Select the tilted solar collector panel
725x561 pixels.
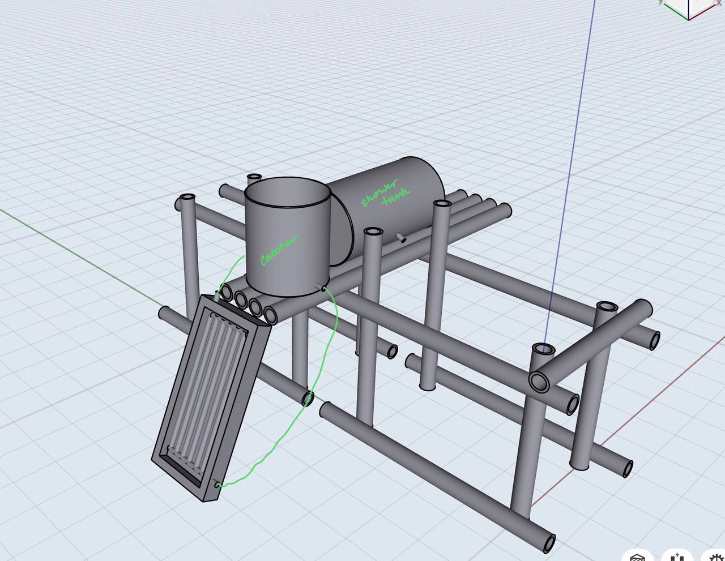click(x=211, y=396)
